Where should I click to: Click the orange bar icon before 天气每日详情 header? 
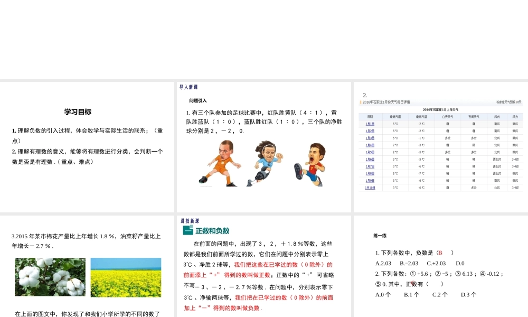(360, 101)
